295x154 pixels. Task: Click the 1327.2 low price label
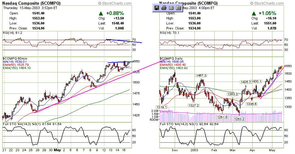tap(194, 106)
